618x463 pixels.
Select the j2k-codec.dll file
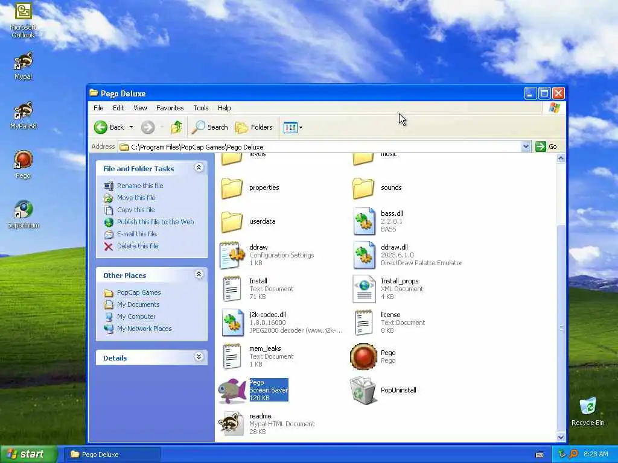(x=281, y=323)
